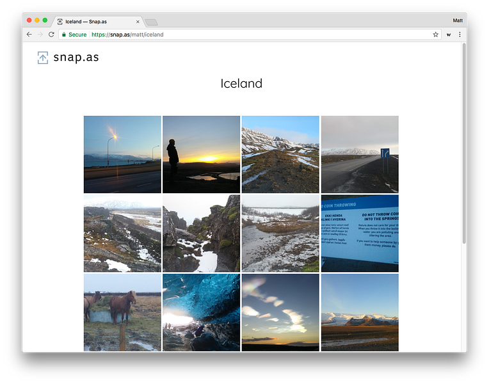Open the street lamp at dusk photo
Image resolution: width=489 pixels, height=384 pixels.
point(122,154)
